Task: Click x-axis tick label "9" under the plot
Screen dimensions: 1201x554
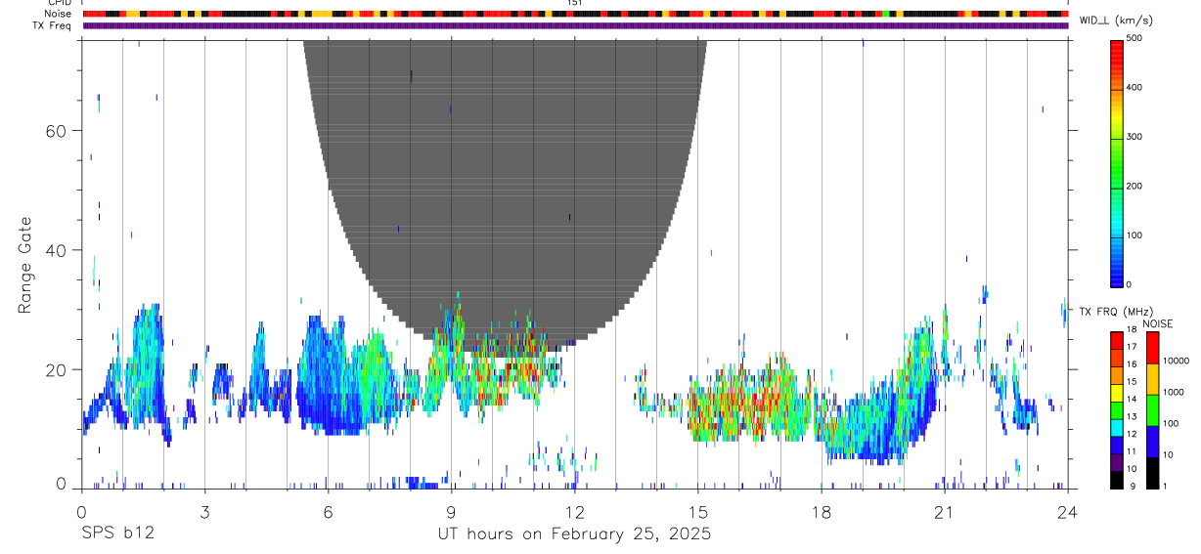Action: coord(451,511)
